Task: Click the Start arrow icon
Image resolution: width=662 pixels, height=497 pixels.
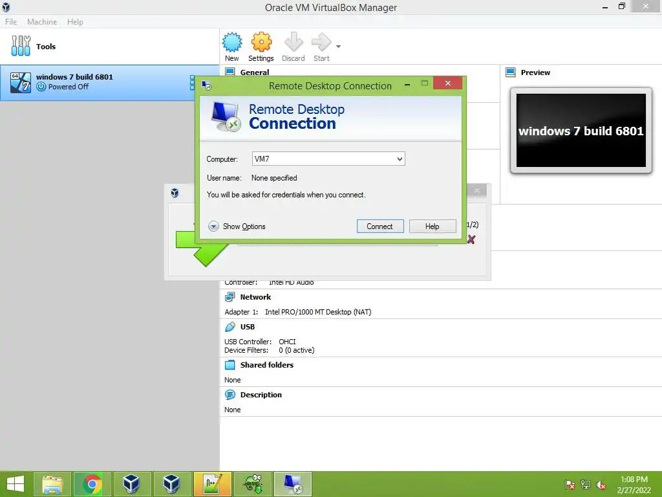Action: tap(321, 42)
